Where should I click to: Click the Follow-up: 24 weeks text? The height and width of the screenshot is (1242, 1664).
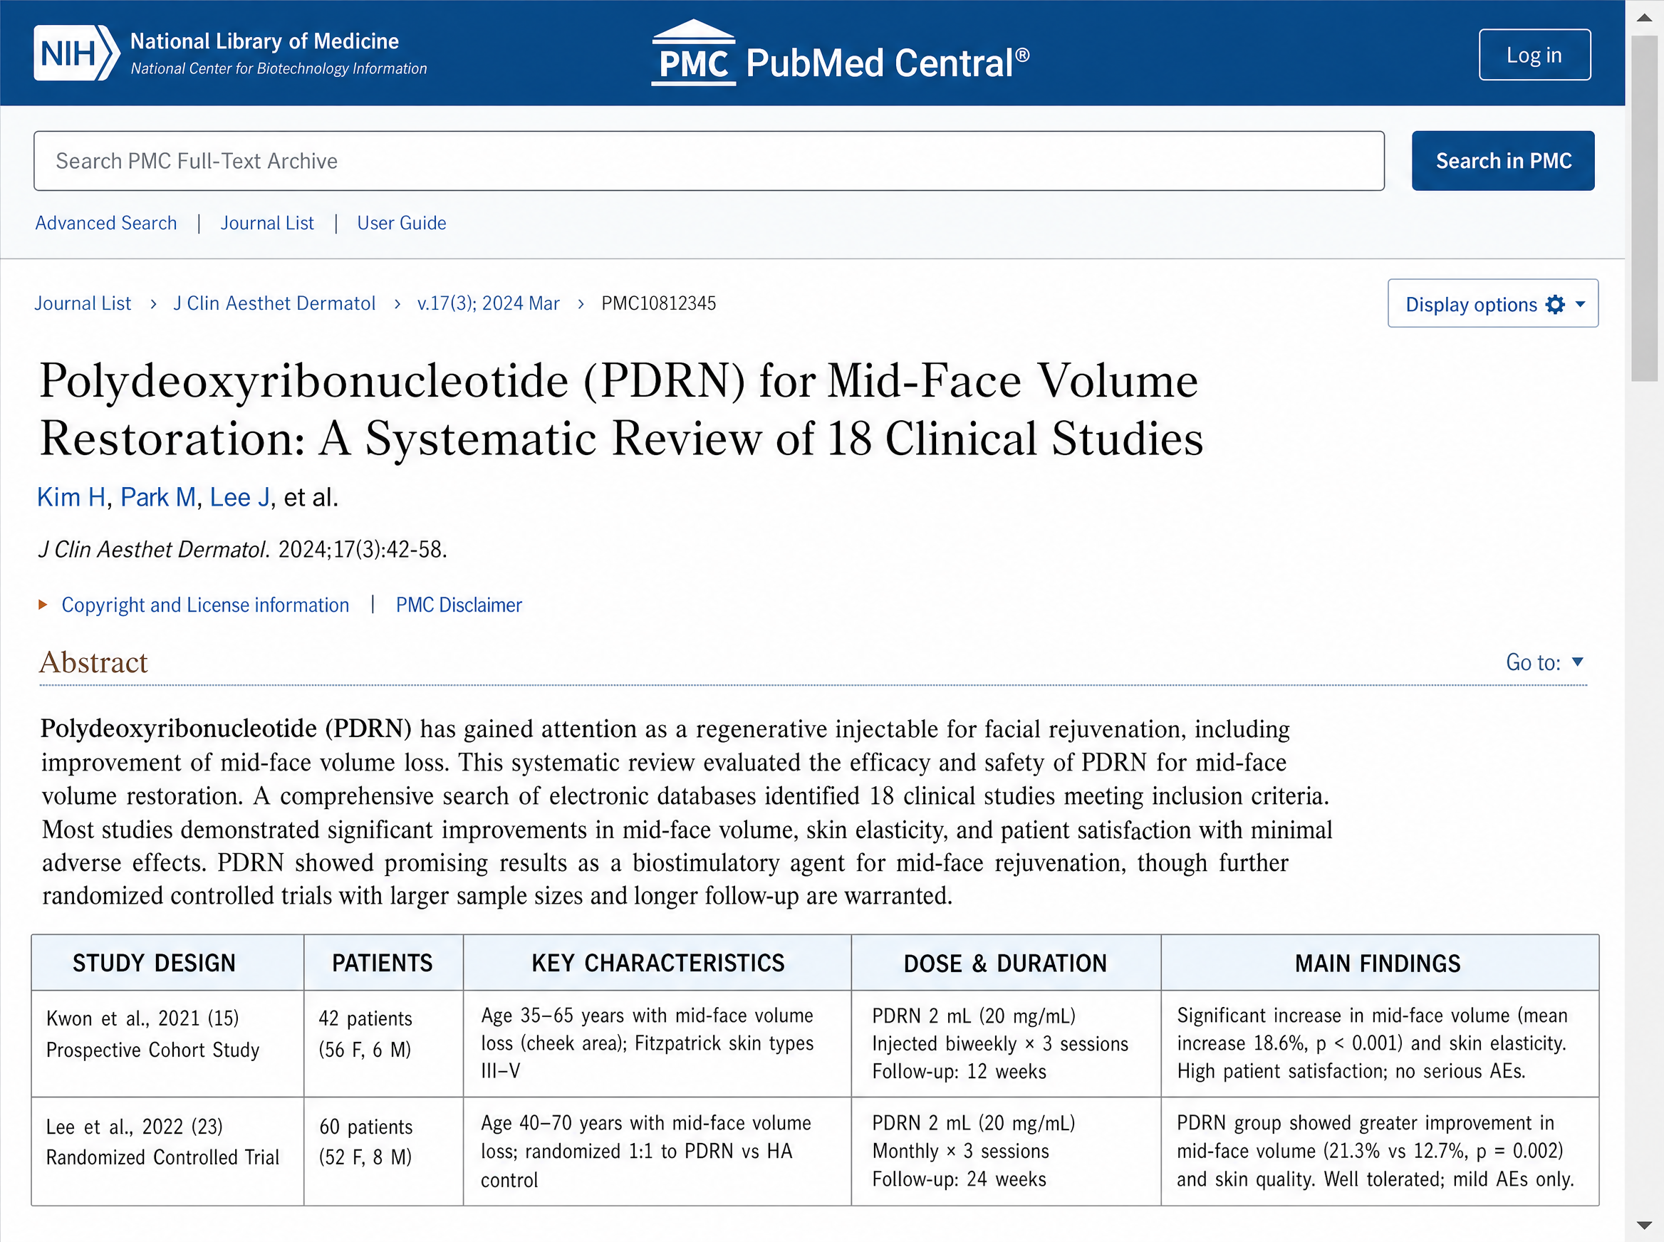959,1179
